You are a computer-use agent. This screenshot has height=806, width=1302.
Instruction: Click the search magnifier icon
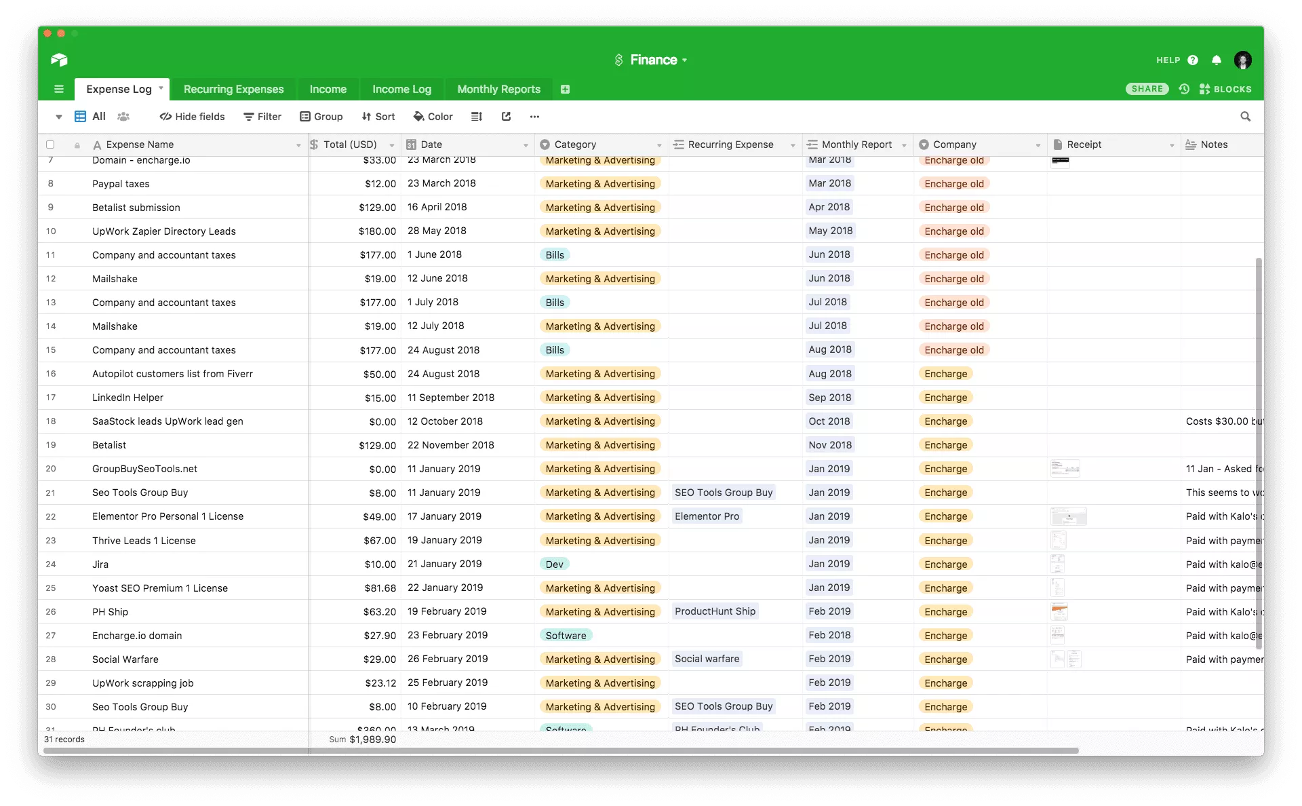click(1245, 117)
